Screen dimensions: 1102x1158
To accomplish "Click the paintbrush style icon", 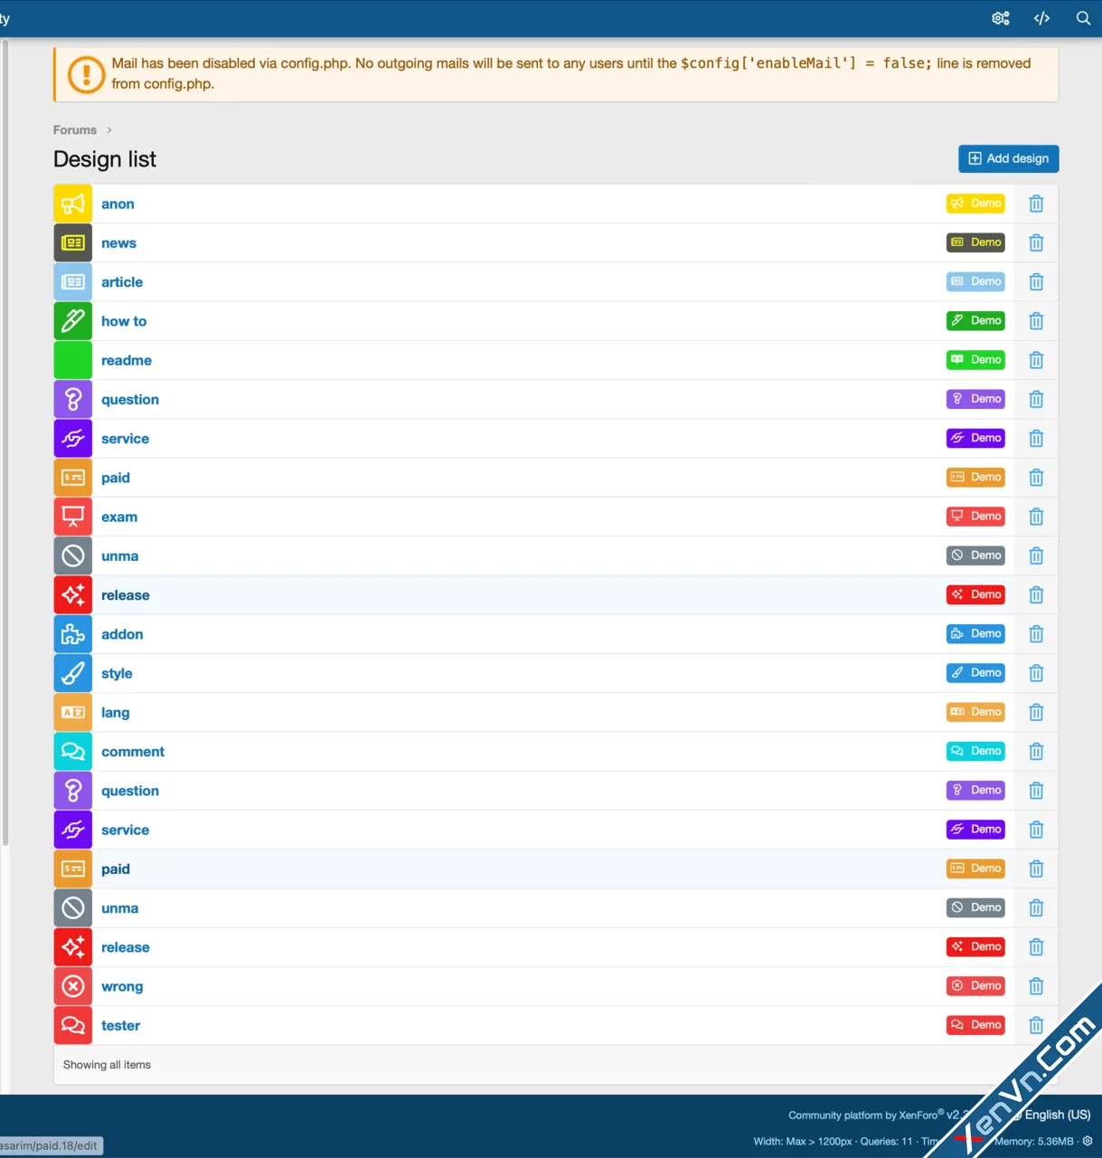I will [x=73, y=674].
